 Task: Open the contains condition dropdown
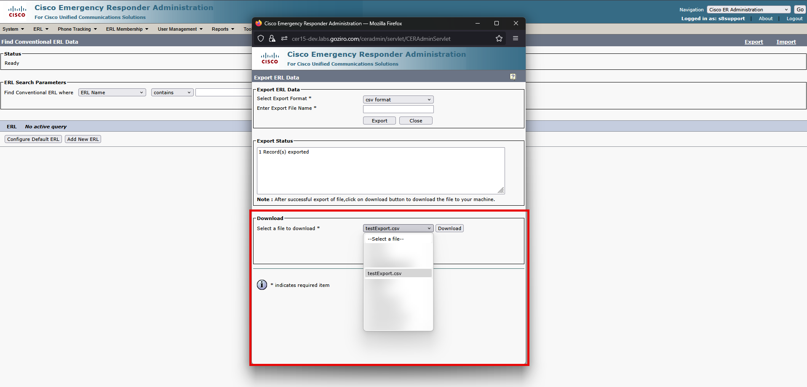[172, 93]
